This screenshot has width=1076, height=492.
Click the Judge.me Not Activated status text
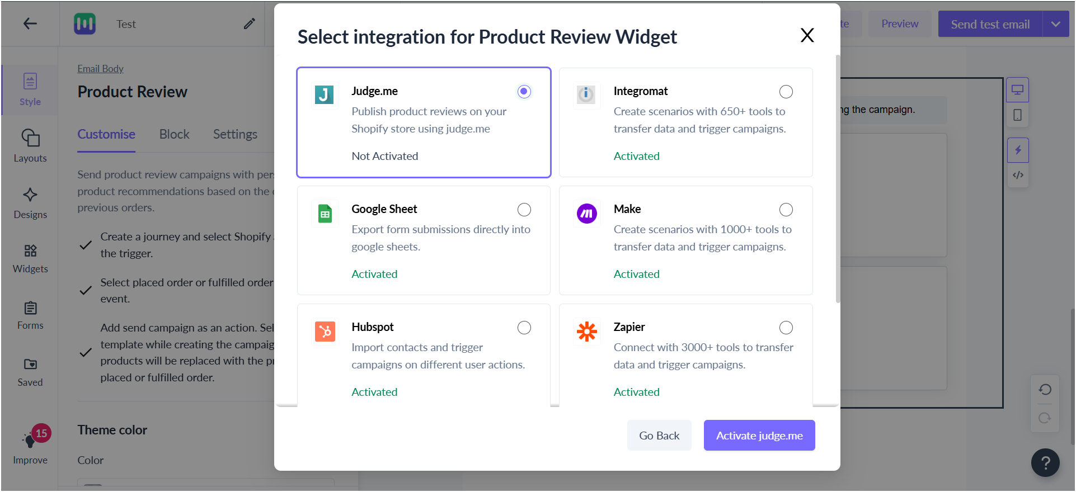pos(384,156)
